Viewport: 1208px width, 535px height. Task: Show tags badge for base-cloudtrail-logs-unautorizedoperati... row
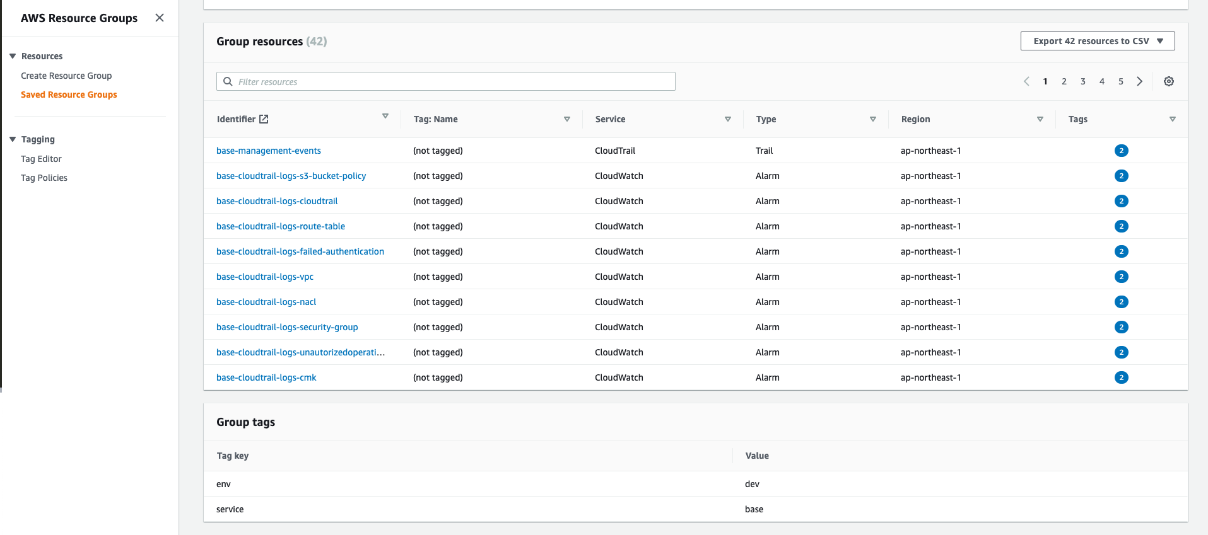(1121, 352)
